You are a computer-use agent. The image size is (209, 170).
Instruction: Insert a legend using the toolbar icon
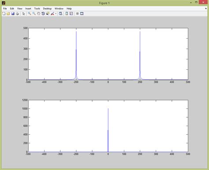[x=71, y=14]
